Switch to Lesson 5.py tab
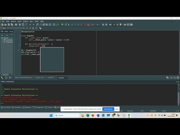The width and height of the screenshot is (180, 135). (40, 78)
